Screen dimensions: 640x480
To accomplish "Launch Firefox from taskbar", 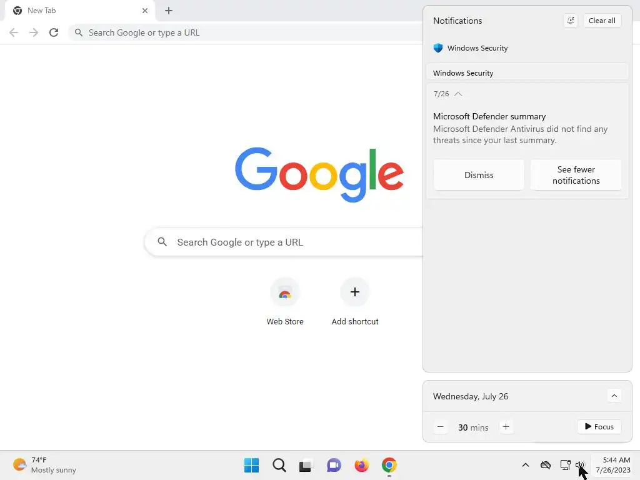I will pos(362,465).
